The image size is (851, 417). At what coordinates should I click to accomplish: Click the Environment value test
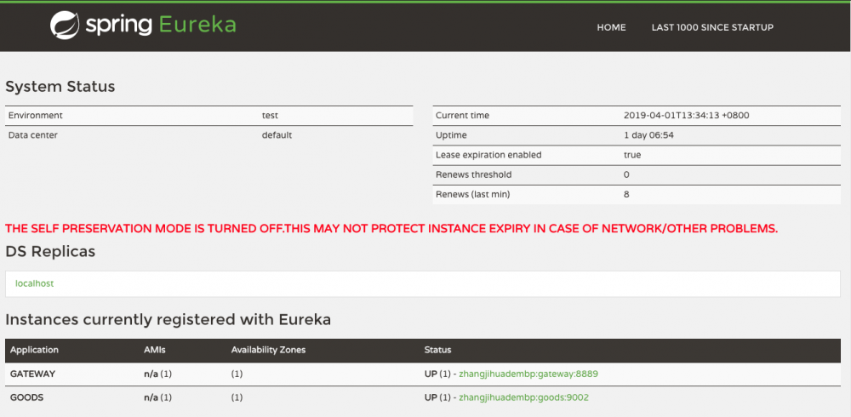pos(270,116)
